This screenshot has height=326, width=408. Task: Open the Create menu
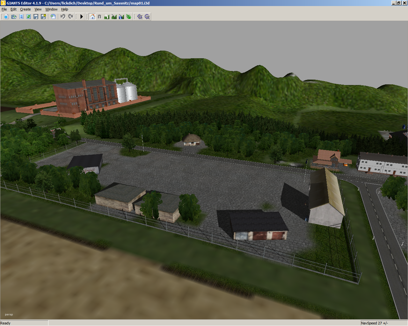[x=25, y=9]
